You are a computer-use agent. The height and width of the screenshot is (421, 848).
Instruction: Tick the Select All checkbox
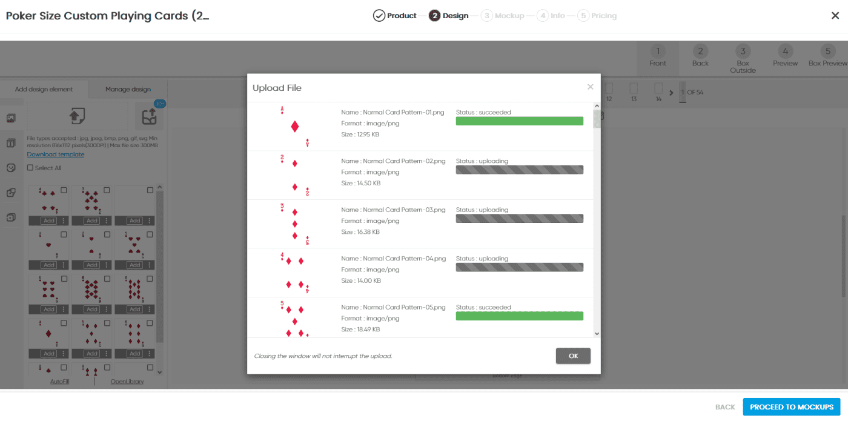coord(30,168)
